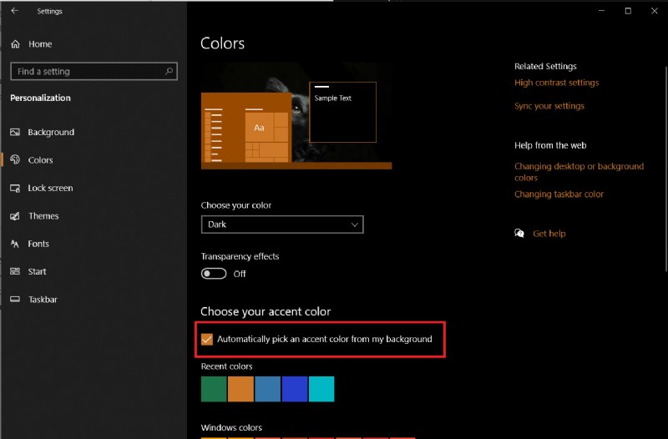Select the steel blue recent color swatch

[267, 389]
